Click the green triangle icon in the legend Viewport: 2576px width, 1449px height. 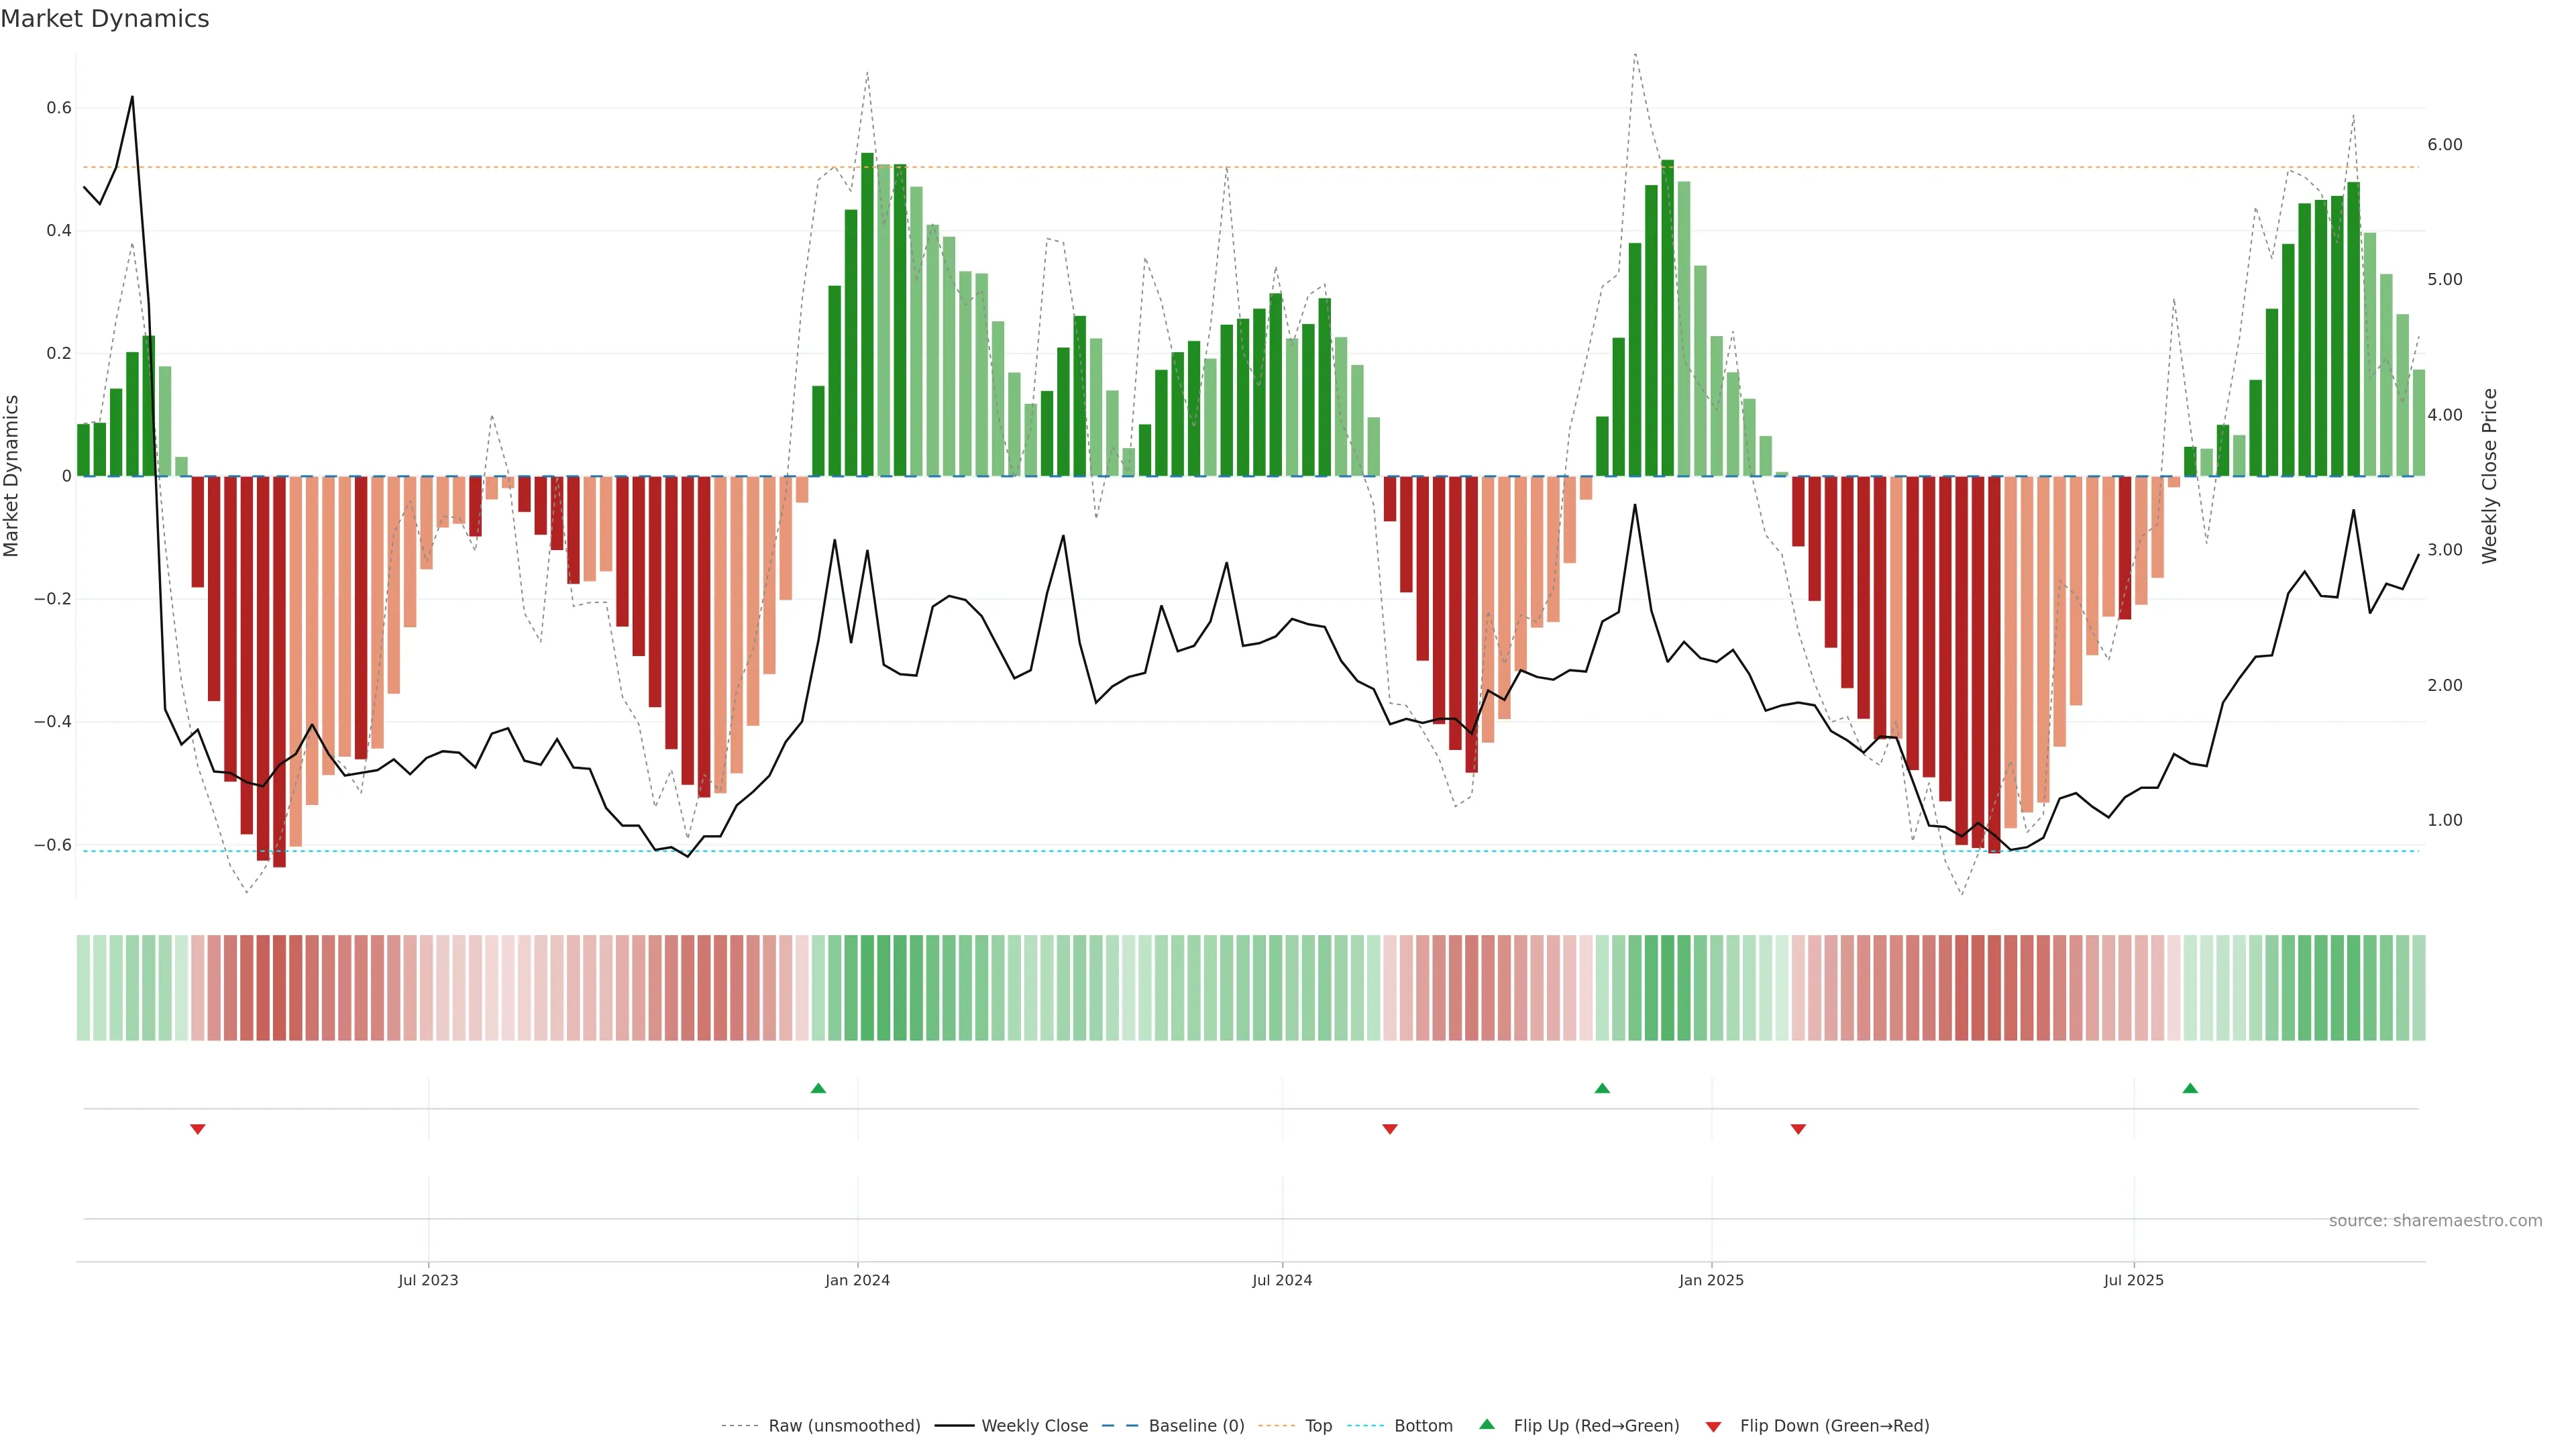[x=1487, y=1425]
